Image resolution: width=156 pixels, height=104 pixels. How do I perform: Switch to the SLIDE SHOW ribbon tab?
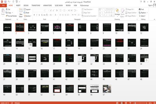point(59,5)
